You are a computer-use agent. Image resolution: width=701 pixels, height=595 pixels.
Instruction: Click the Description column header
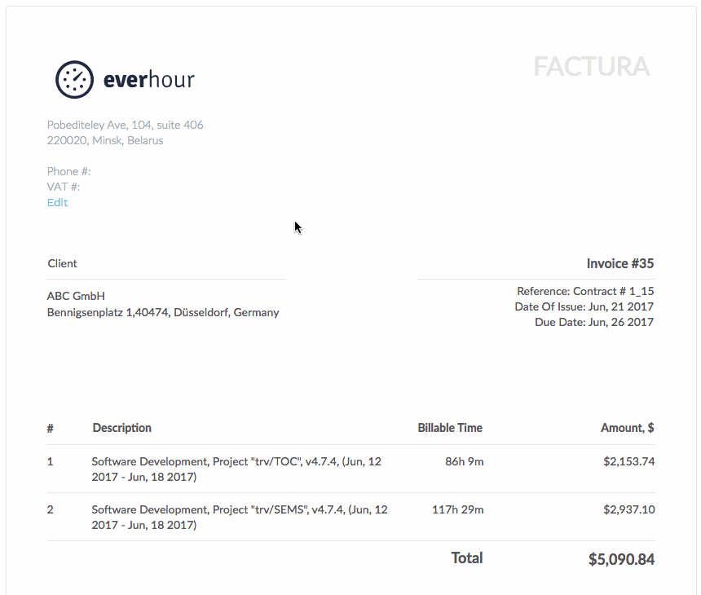[x=122, y=428]
